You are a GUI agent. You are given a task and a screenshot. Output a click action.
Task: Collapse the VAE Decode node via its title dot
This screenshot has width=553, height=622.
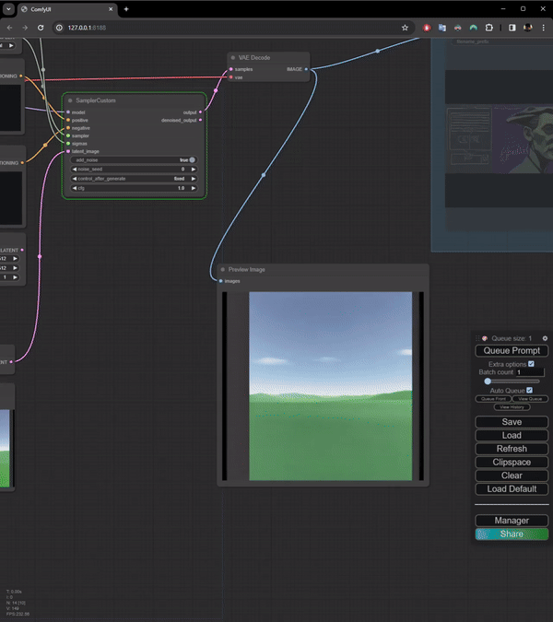233,58
